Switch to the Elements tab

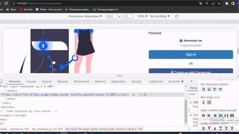(15, 82)
